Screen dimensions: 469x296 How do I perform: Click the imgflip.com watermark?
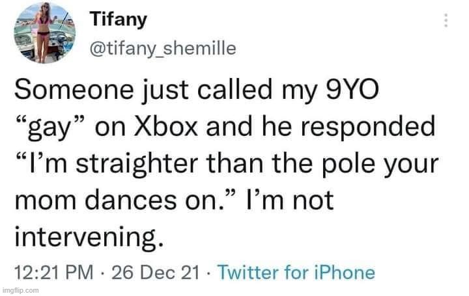pyautogui.click(x=20, y=290)
